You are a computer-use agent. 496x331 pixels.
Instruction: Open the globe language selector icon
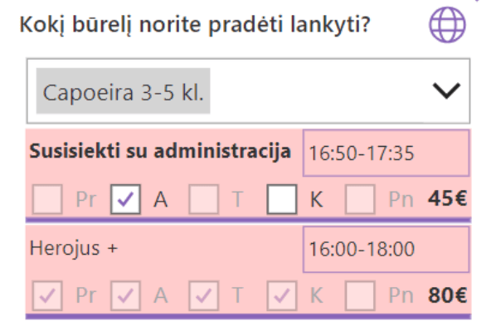[447, 25]
